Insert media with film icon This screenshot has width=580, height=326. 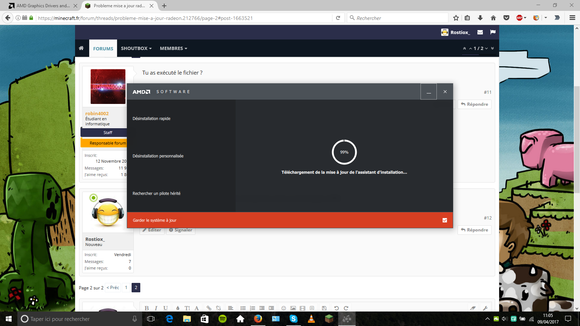pos(302,308)
